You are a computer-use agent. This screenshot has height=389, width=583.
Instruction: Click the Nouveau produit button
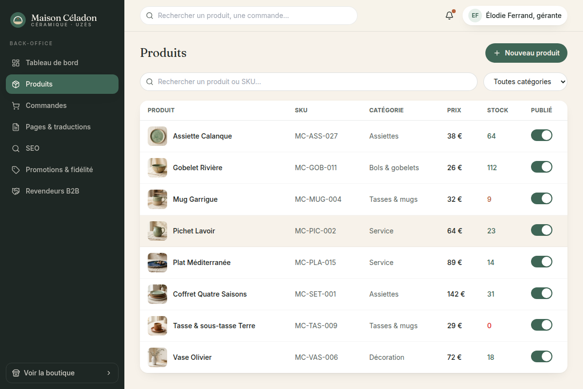[x=526, y=53]
